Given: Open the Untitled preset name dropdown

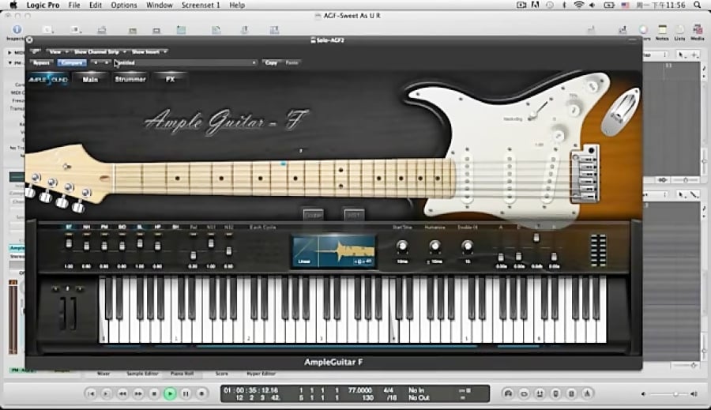Looking at the screenshot, I should point(185,62).
